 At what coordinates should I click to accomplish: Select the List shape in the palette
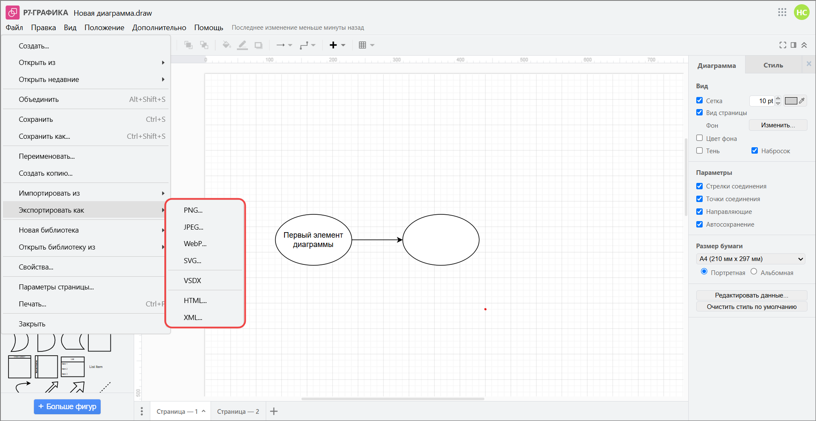tap(73, 367)
